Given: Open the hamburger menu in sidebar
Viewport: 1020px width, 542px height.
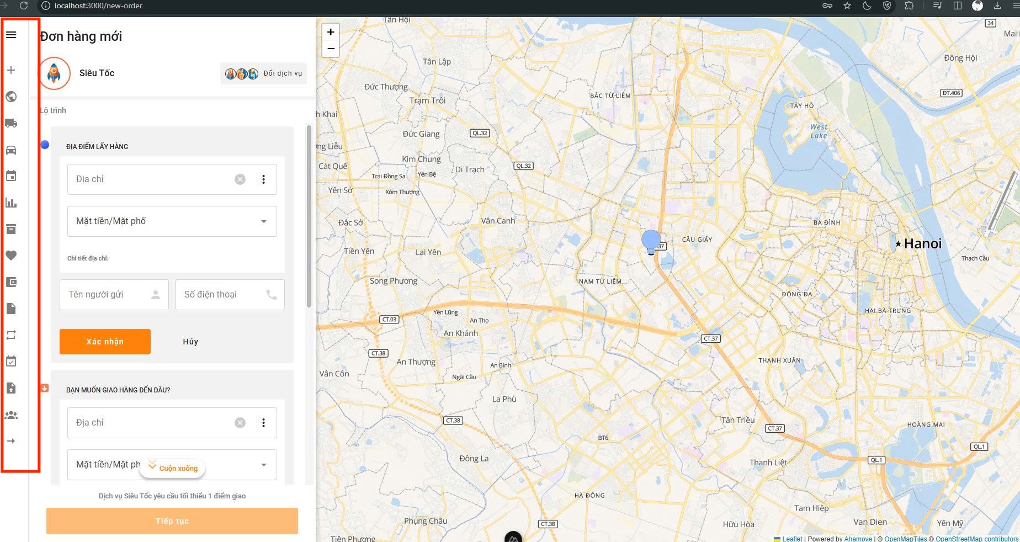Looking at the screenshot, I should tap(11, 35).
